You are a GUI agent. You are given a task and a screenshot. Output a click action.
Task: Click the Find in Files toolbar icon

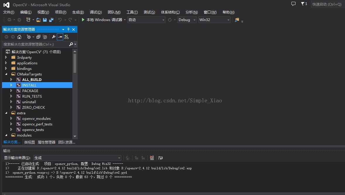(237, 20)
